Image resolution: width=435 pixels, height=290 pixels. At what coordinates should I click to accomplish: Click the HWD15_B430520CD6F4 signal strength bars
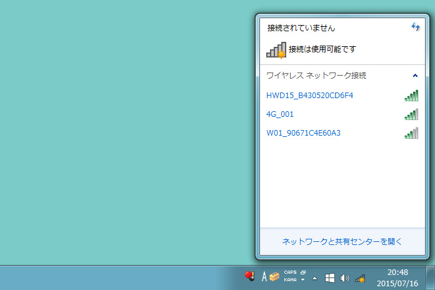411,96
